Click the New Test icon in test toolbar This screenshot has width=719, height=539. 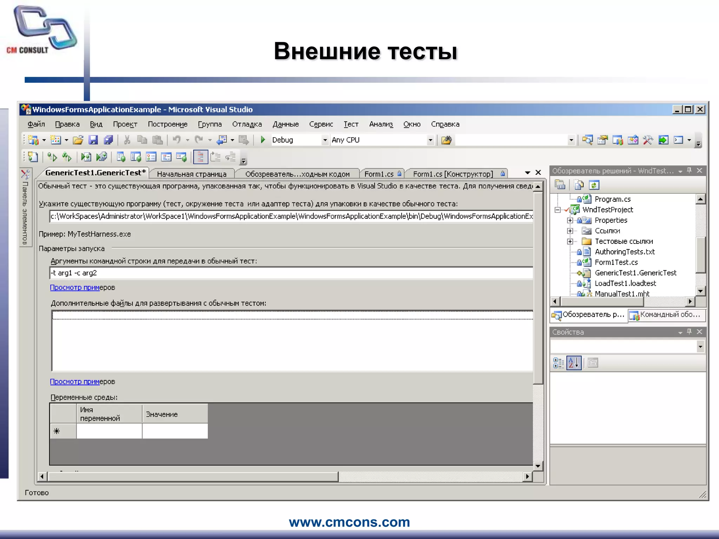(x=33, y=157)
